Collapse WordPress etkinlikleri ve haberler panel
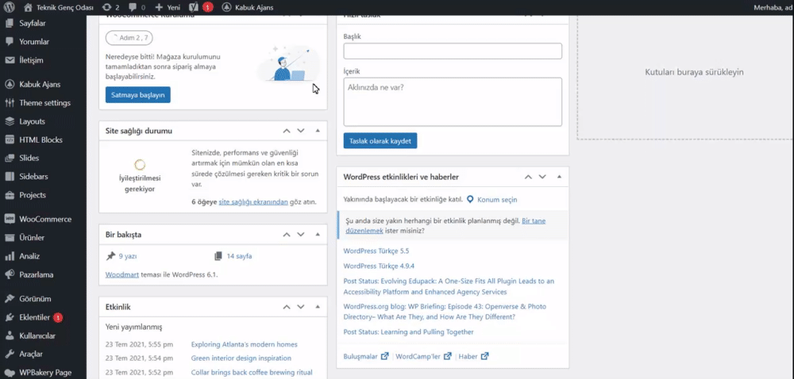Viewport: 794px width, 379px height. click(559, 177)
